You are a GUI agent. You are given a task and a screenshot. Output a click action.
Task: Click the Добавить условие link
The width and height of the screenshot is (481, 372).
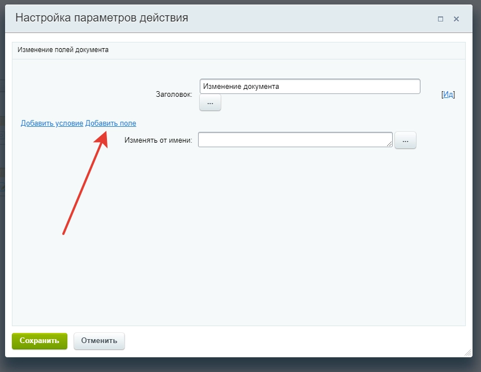tap(51, 122)
